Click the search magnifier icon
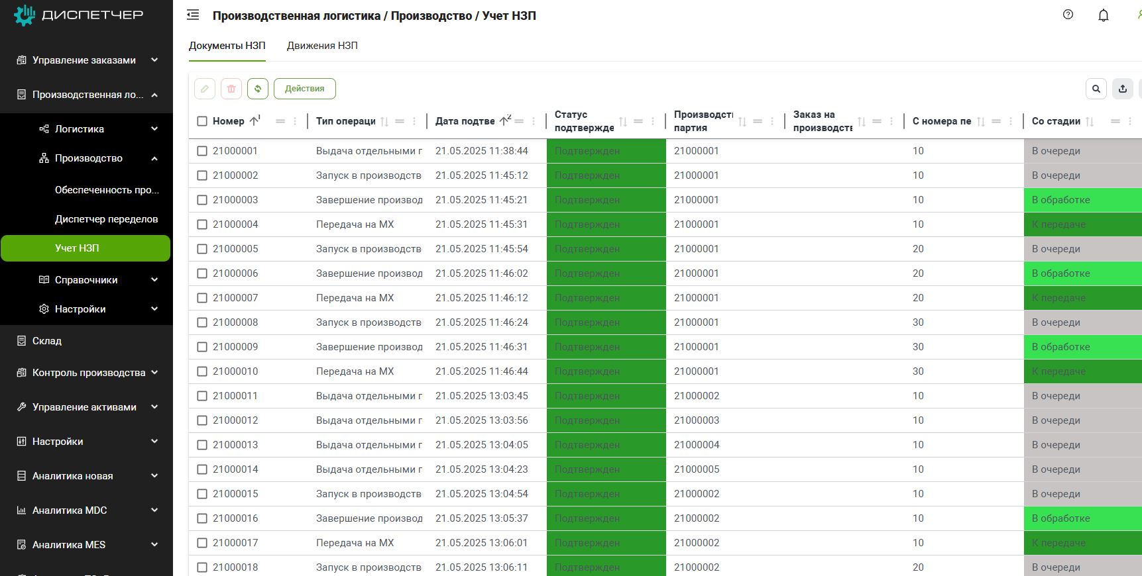Image resolution: width=1142 pixels, height=576 pixels. pyautogui.click(x=1096, y=89)
